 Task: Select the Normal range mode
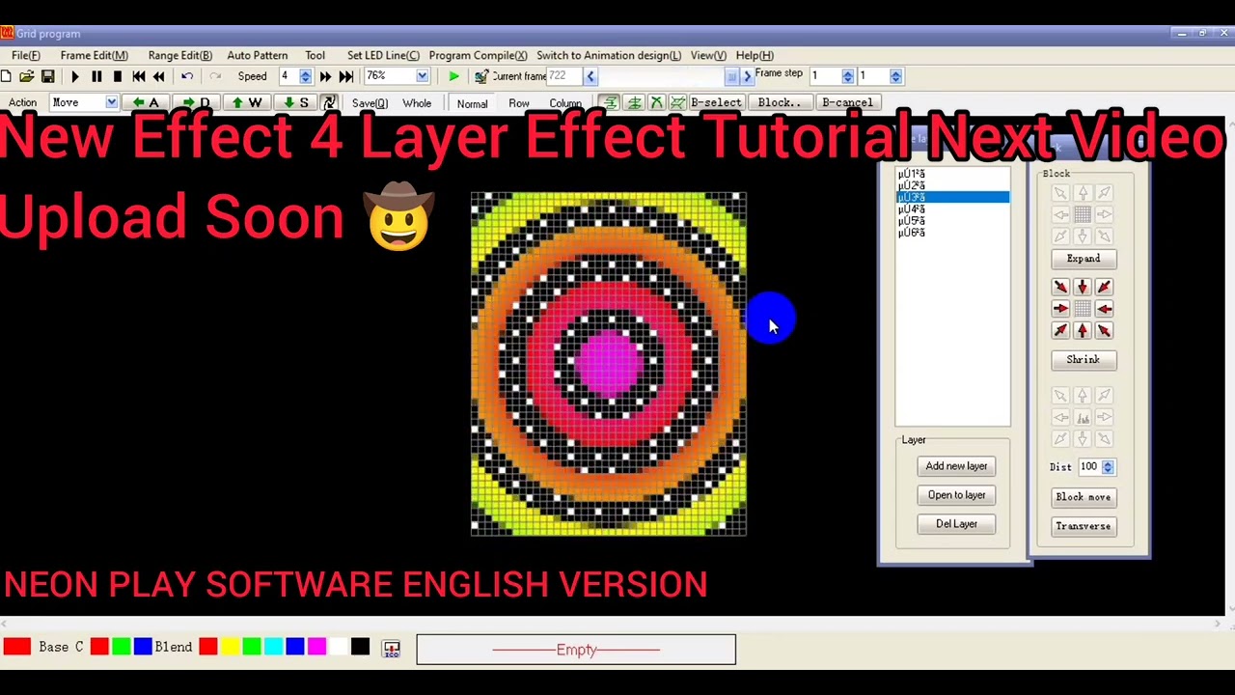pyautogui.click(x=472, y=103)
